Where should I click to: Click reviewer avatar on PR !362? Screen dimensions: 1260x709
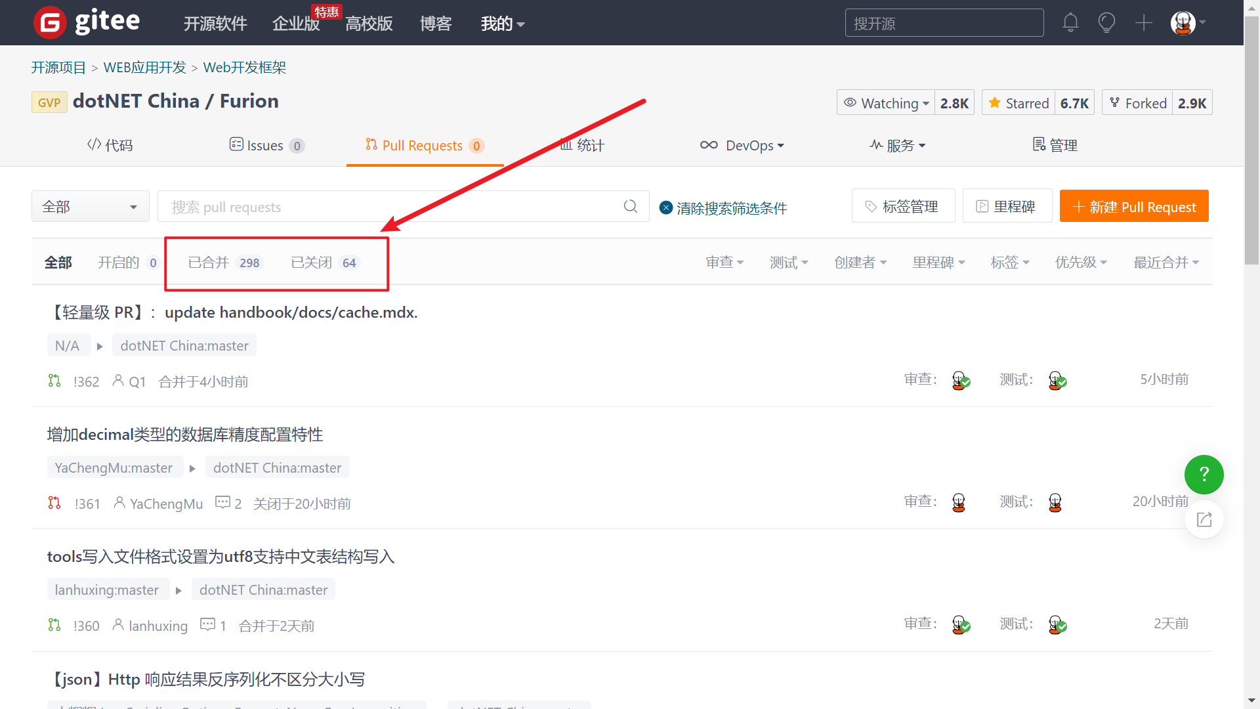(960, 380)
